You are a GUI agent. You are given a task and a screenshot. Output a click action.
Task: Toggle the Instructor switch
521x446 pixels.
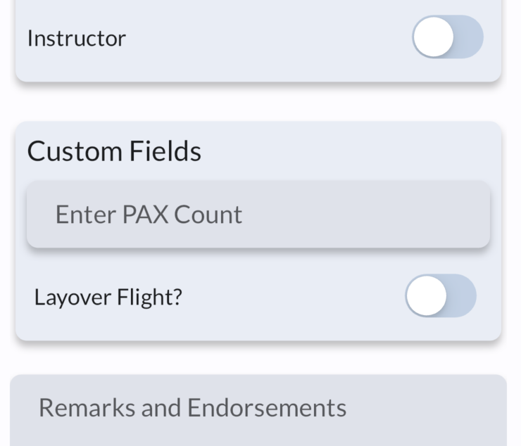coord(447,37)
